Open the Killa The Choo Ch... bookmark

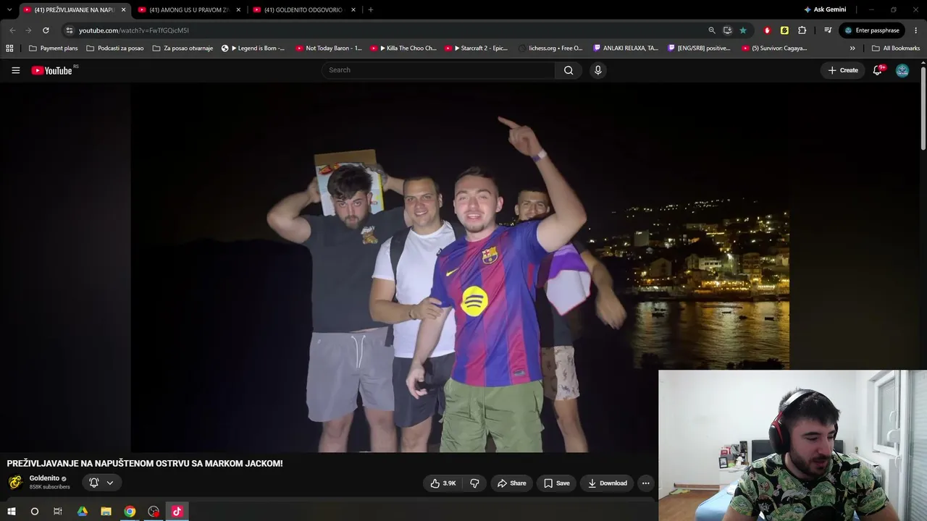(403, 48)
